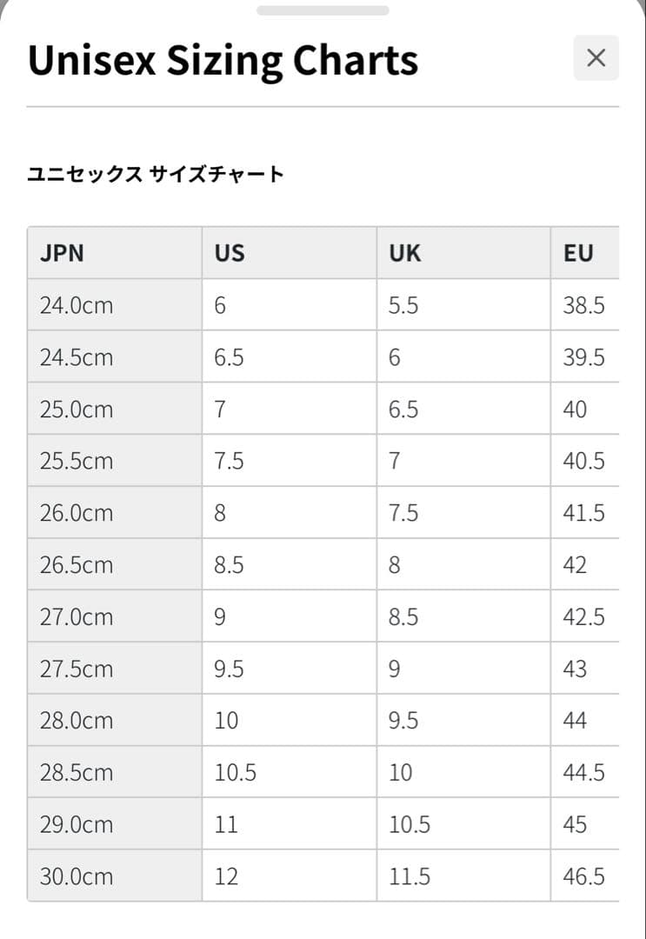This screenshot has width=646, height=939.
Task: Click the Japanese ユニセックス サイズチャート subtitle
Action: point(156,175)
